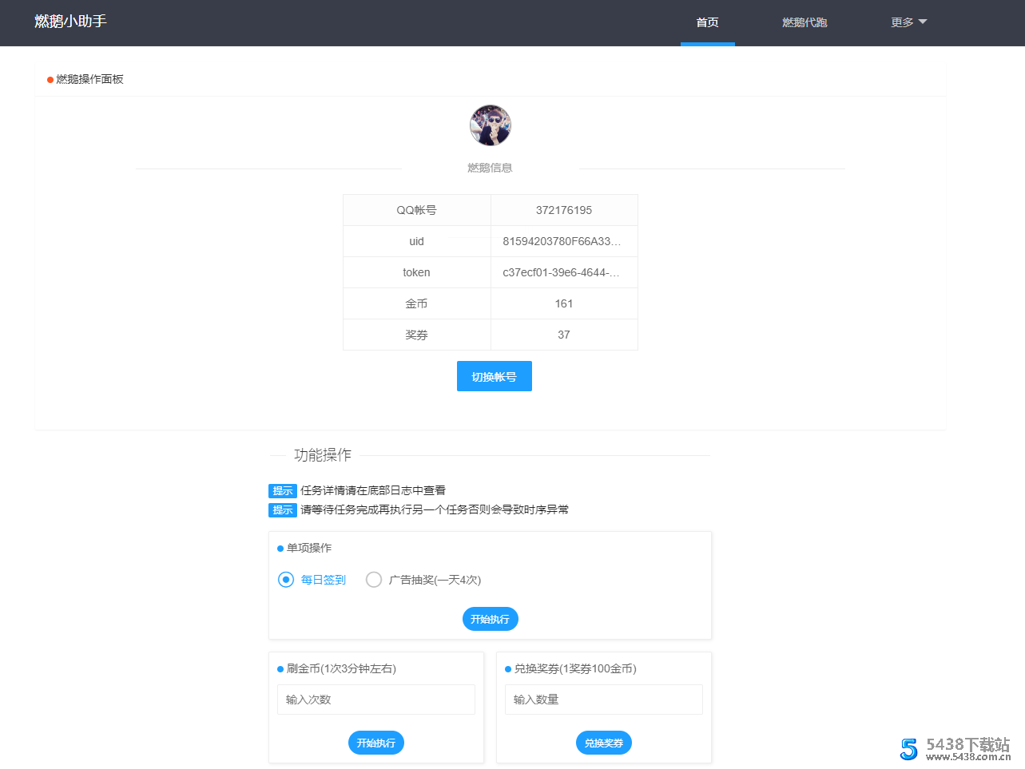
Task: Click the active tab underline indicator
Action: (707, 43)
